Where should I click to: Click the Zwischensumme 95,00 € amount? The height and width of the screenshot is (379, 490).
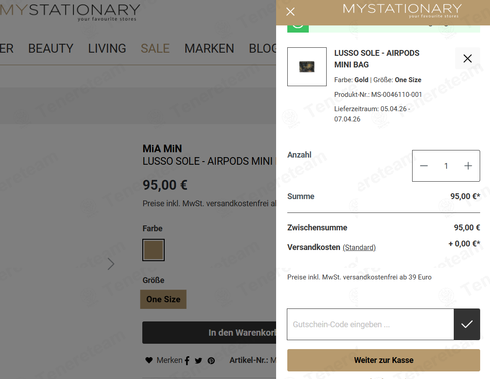pos(467,228)
